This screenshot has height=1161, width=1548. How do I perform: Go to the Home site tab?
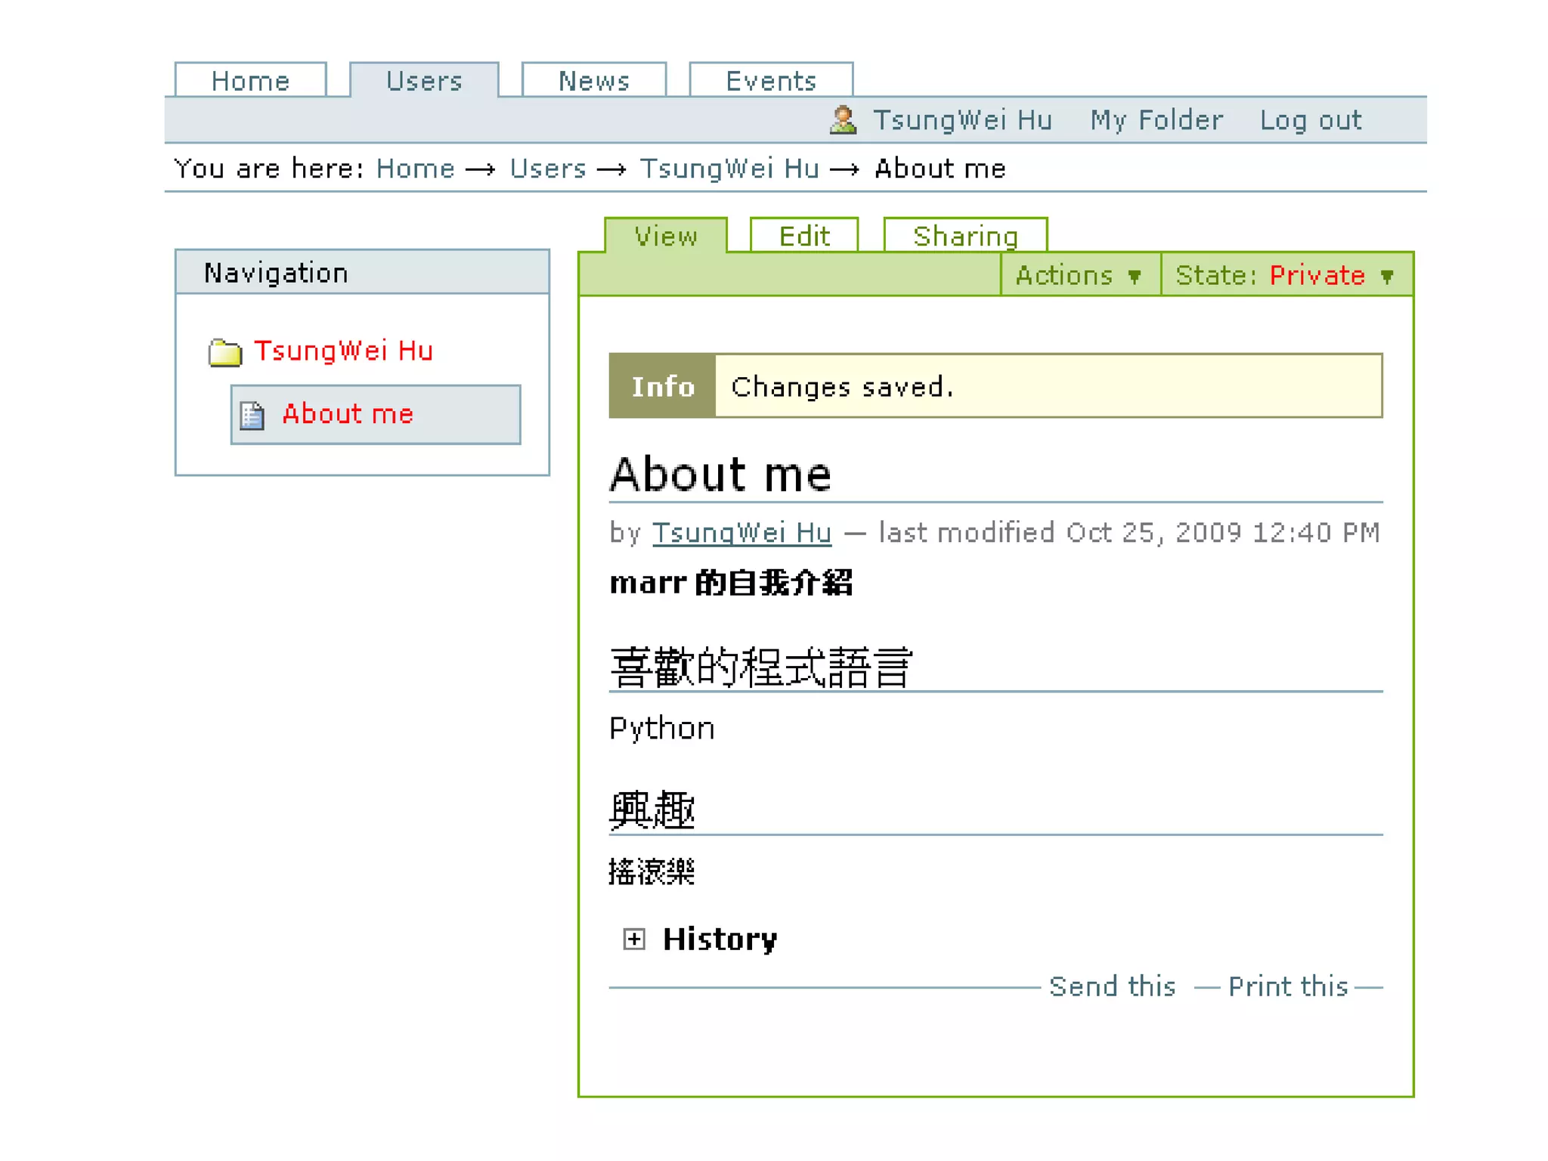250,81
